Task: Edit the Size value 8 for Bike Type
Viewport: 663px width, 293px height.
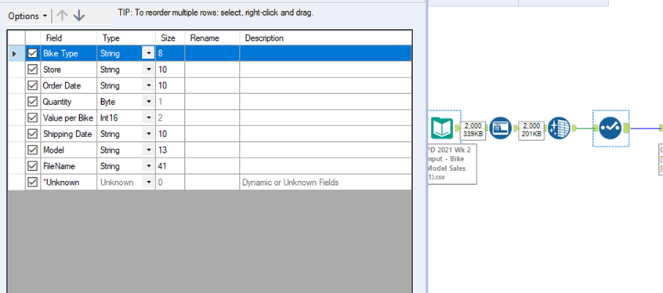Action: tap(170, 54)
